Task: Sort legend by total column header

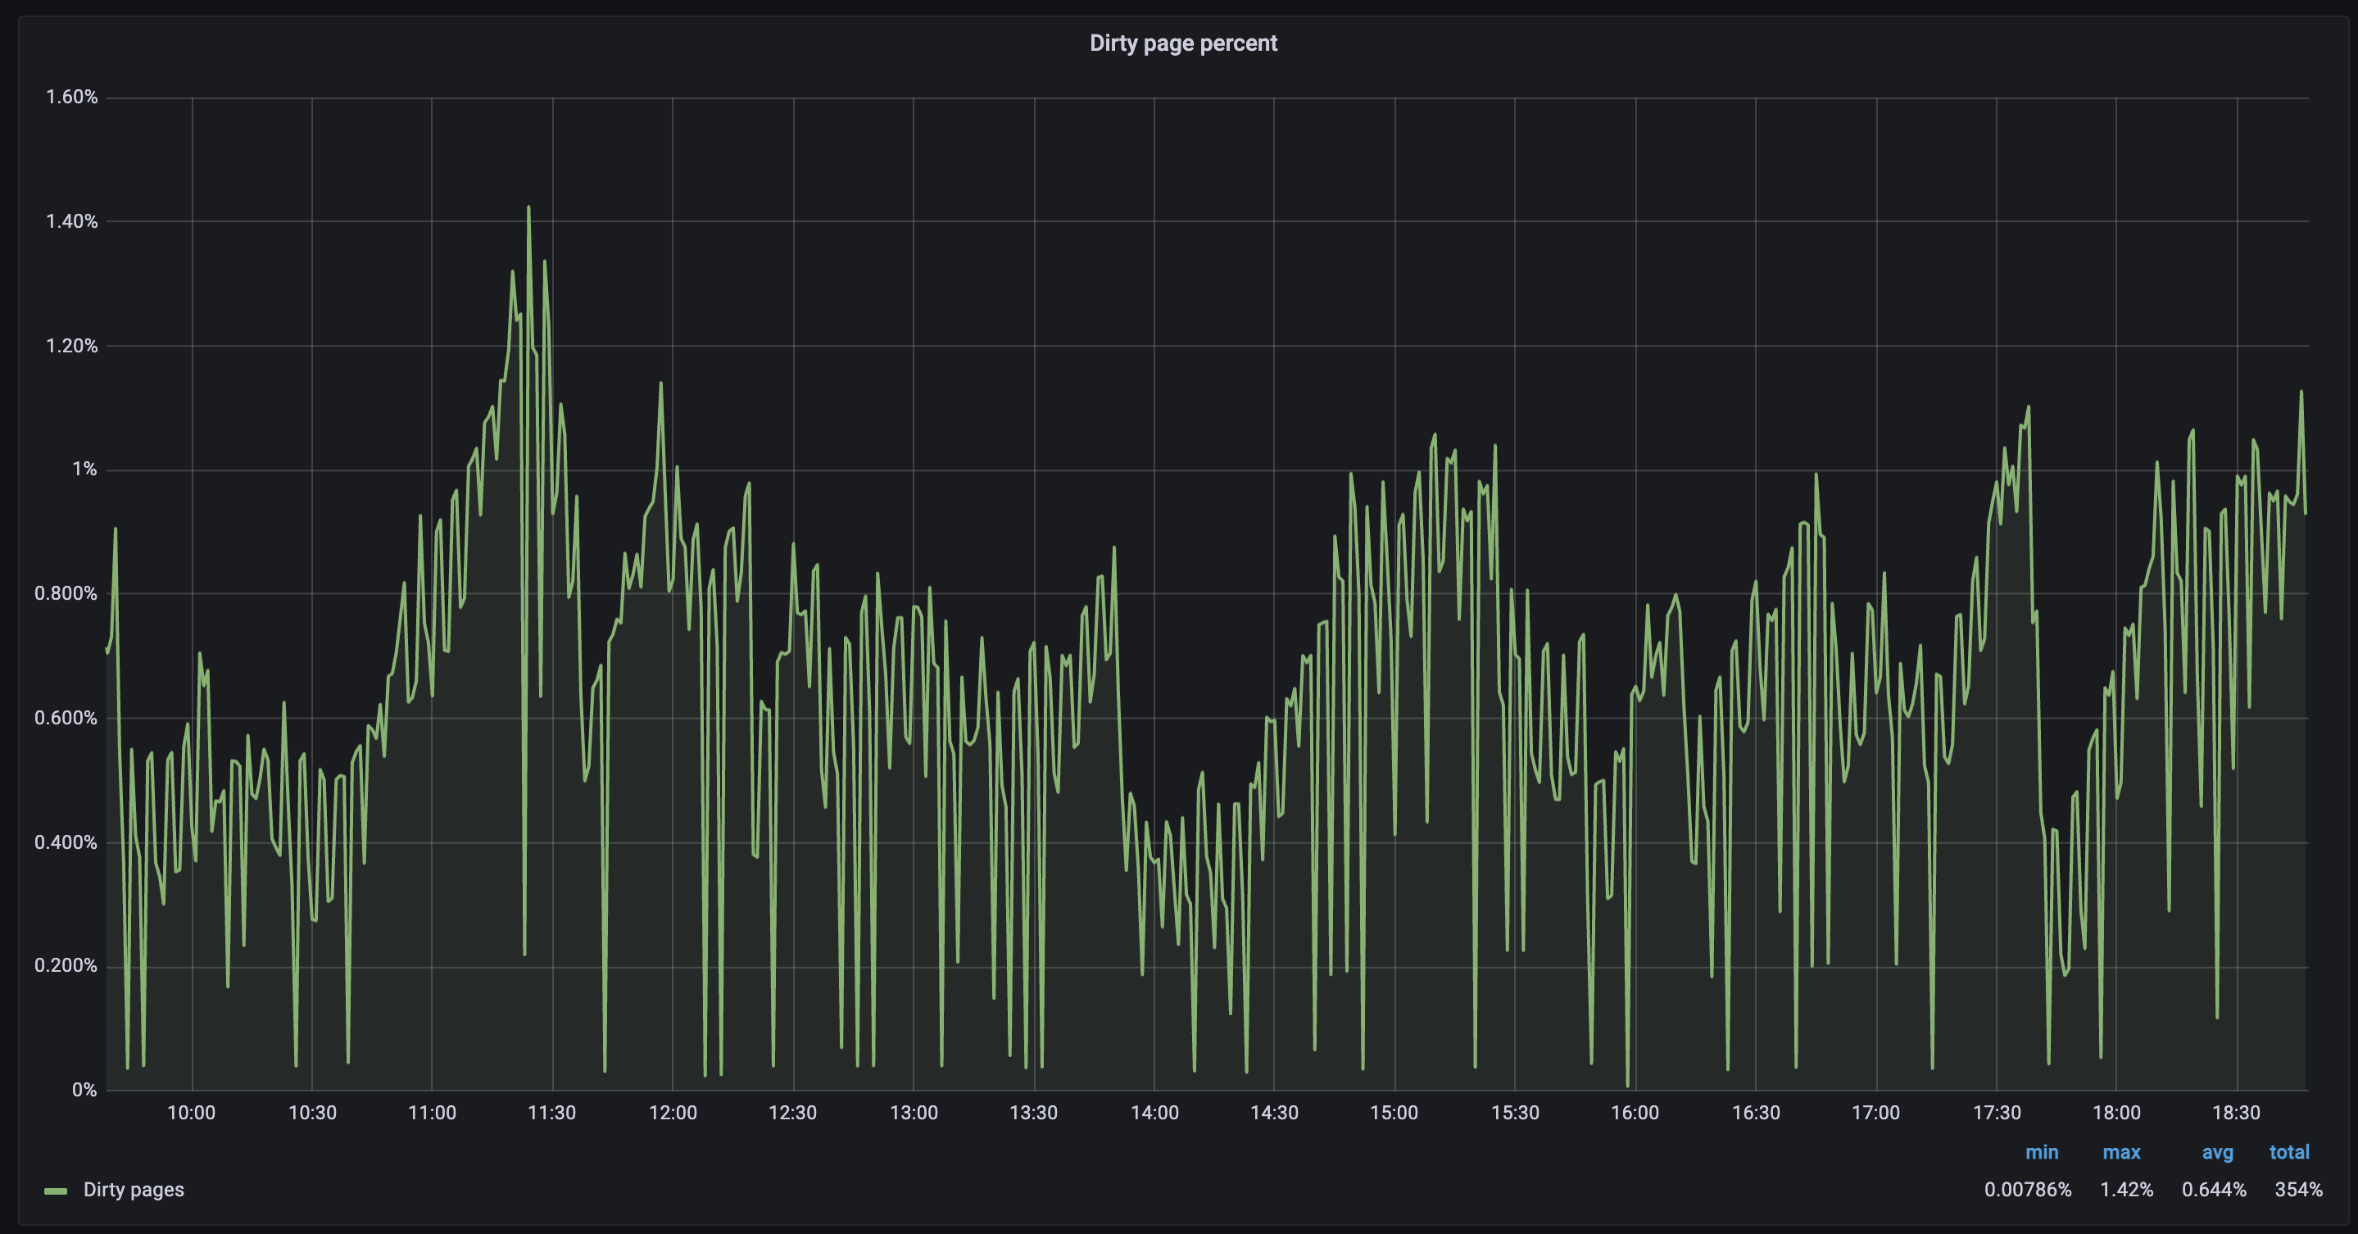Action: click(2288, 1151)
